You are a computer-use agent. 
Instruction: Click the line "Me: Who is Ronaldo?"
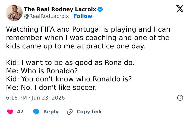click(x=42, y=71)
